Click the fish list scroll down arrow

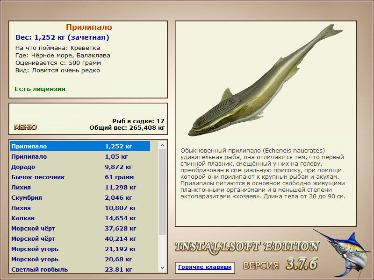point(162,267)
